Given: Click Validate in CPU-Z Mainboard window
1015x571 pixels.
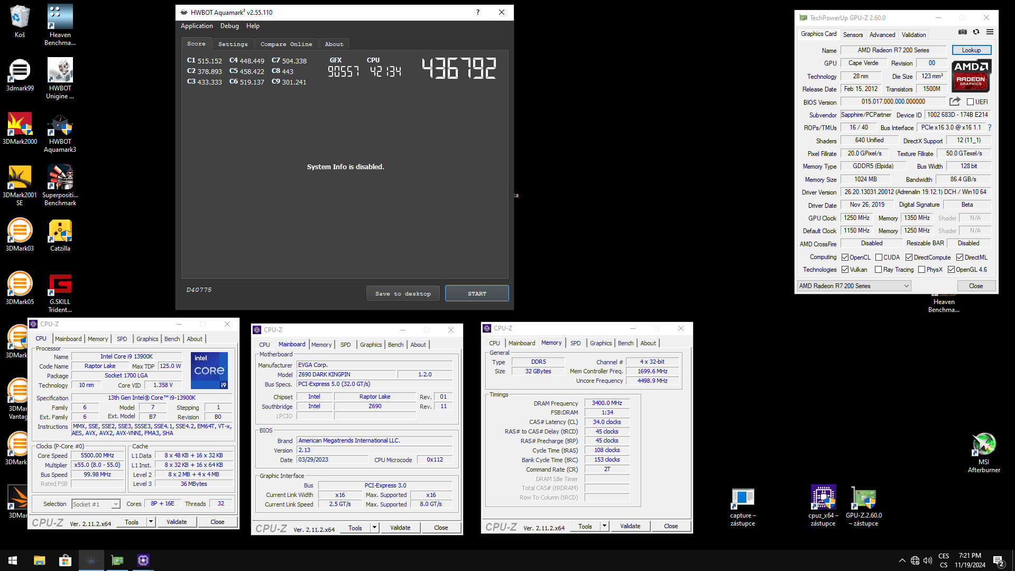Looking at the screenshot, I should [x=400, y=528].
